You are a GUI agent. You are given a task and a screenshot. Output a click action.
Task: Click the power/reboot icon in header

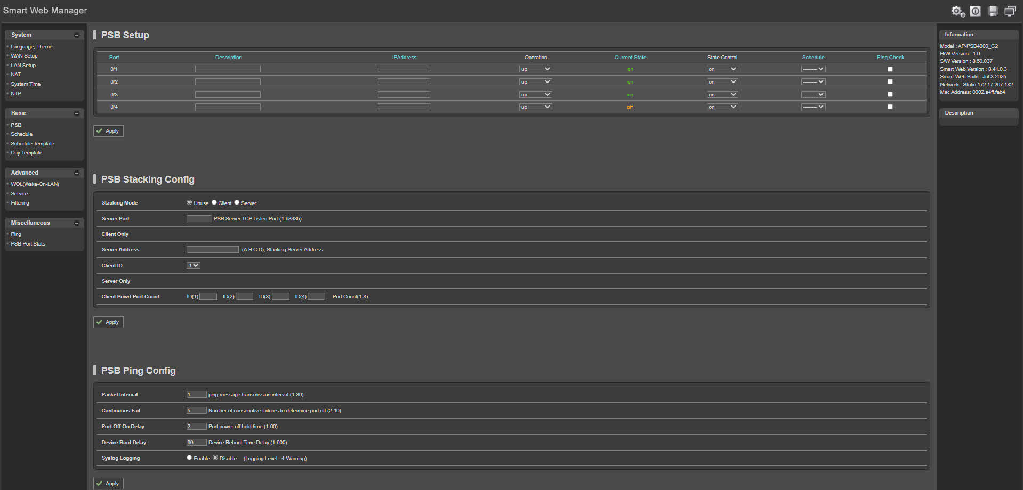pos(975,11)
